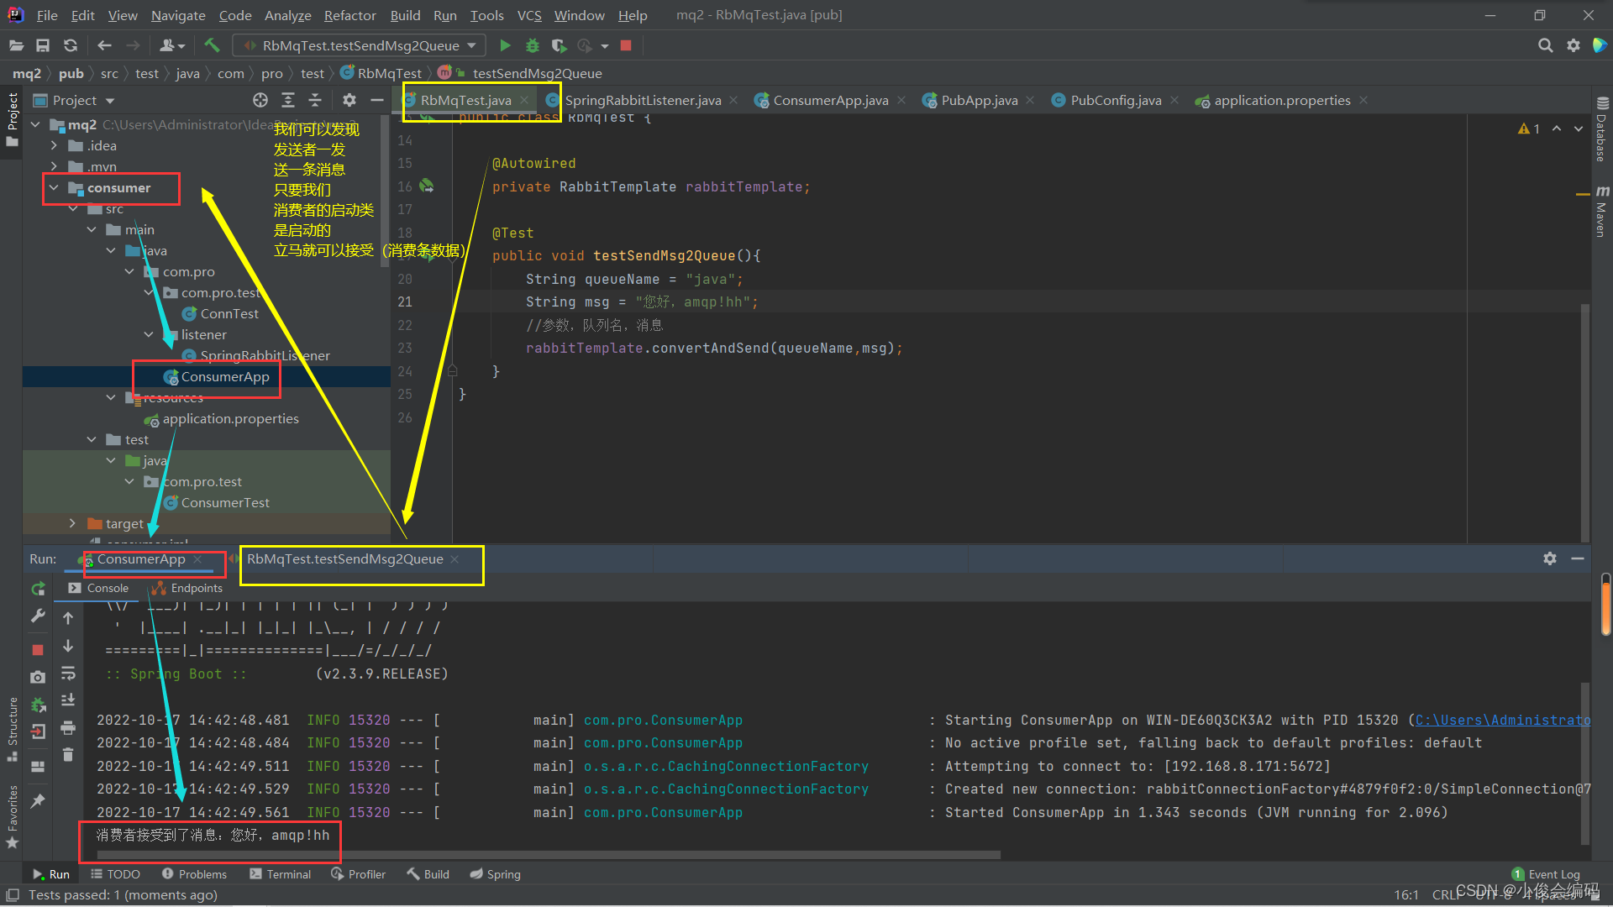The width and height of the screenshot is (1613, 907).
Task: Expand the target folder
Action: coord(72,523)
